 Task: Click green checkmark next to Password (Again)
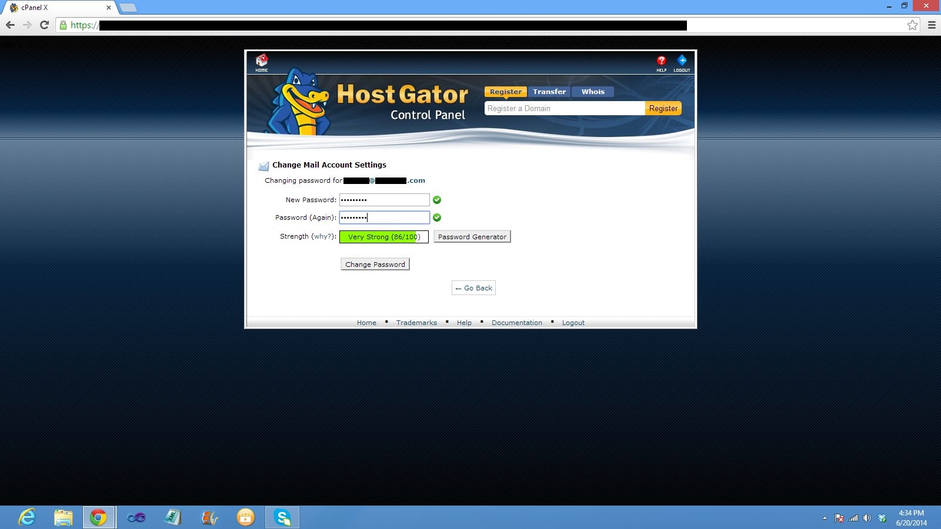point(437,217)
